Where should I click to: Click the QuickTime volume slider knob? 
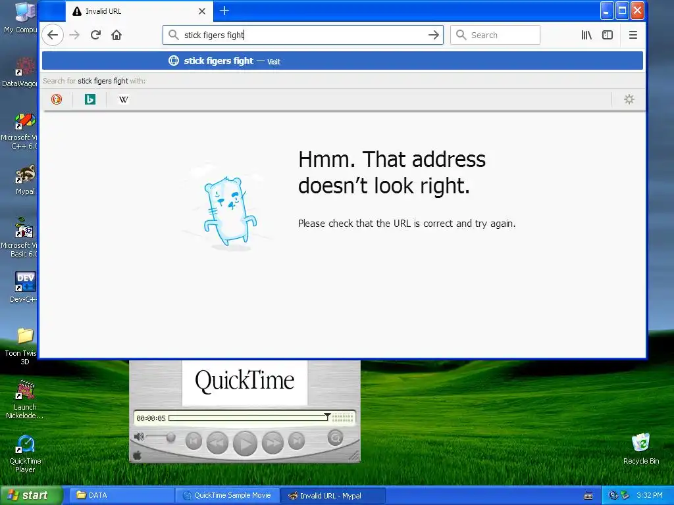point(170,437)
